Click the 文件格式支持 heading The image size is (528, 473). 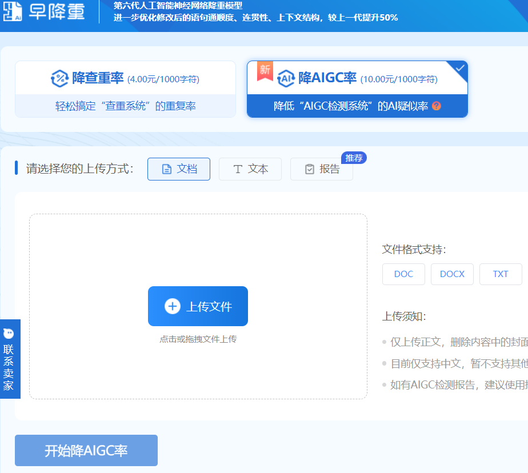(x=414, y=250)
